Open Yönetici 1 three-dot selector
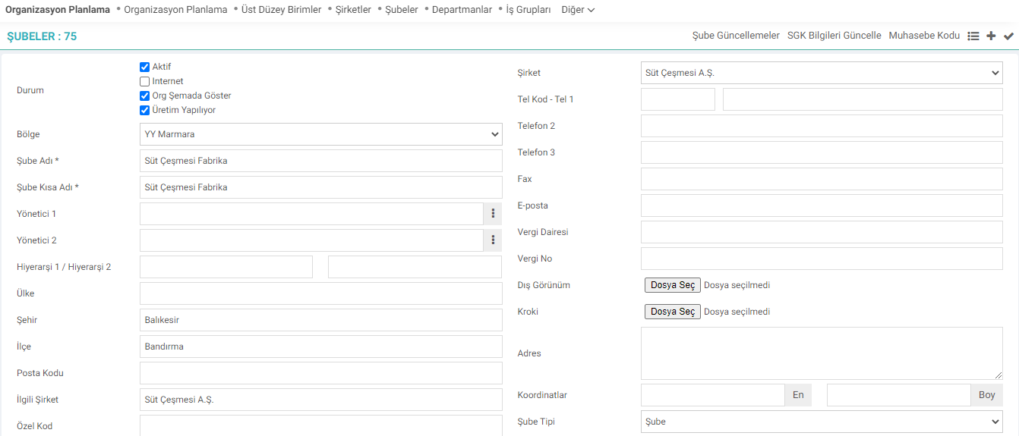This screenshot has width=1019, height=436. pos(493,214)
